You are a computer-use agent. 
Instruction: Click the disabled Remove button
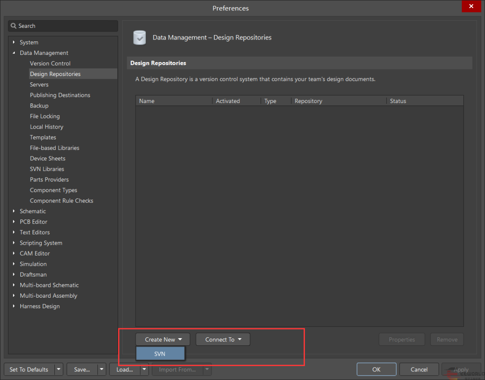(447, 340)
